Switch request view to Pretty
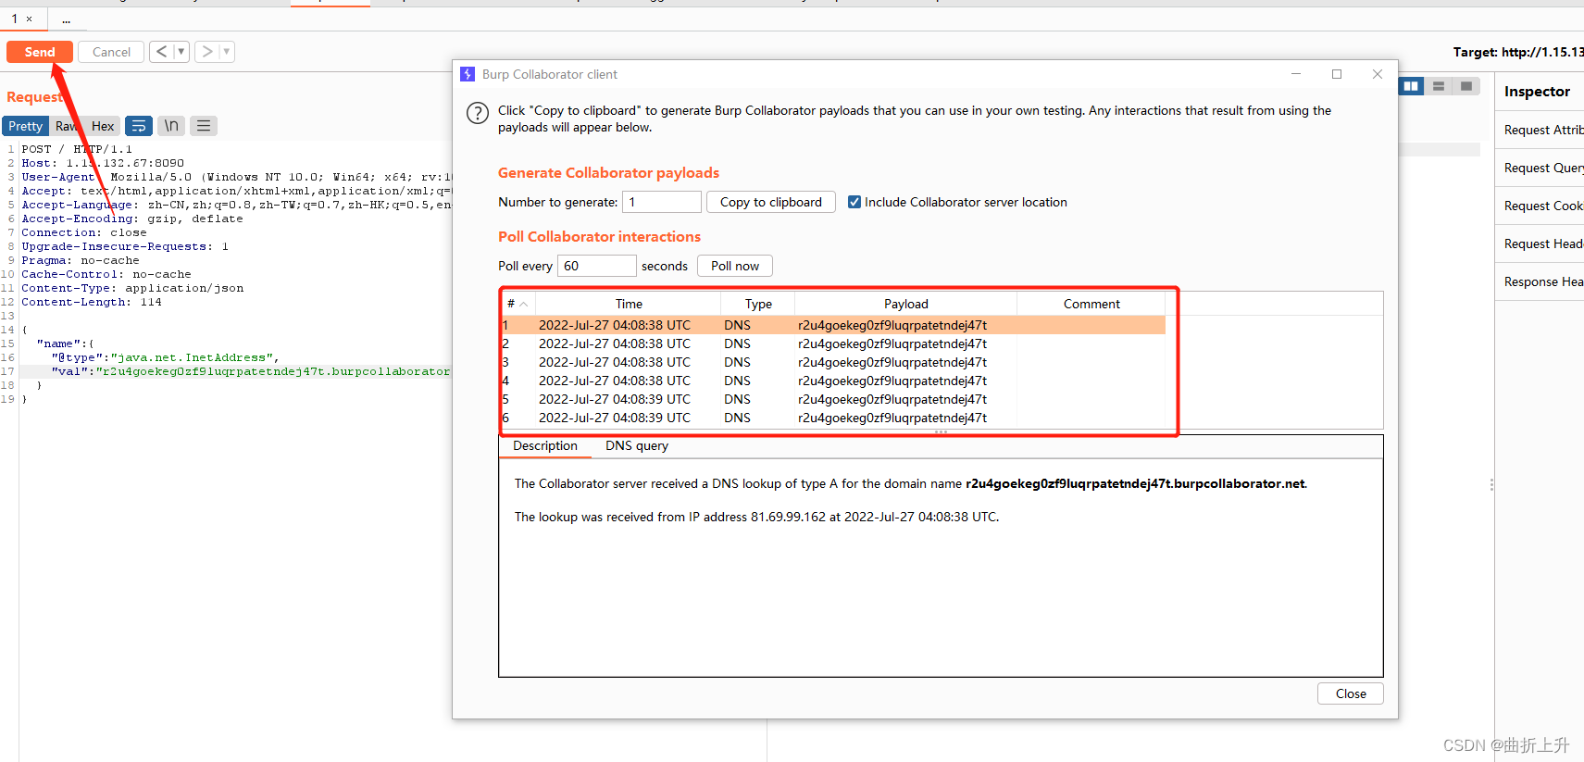Screen dimensions: 1584x762 click(x=26, y=126)
